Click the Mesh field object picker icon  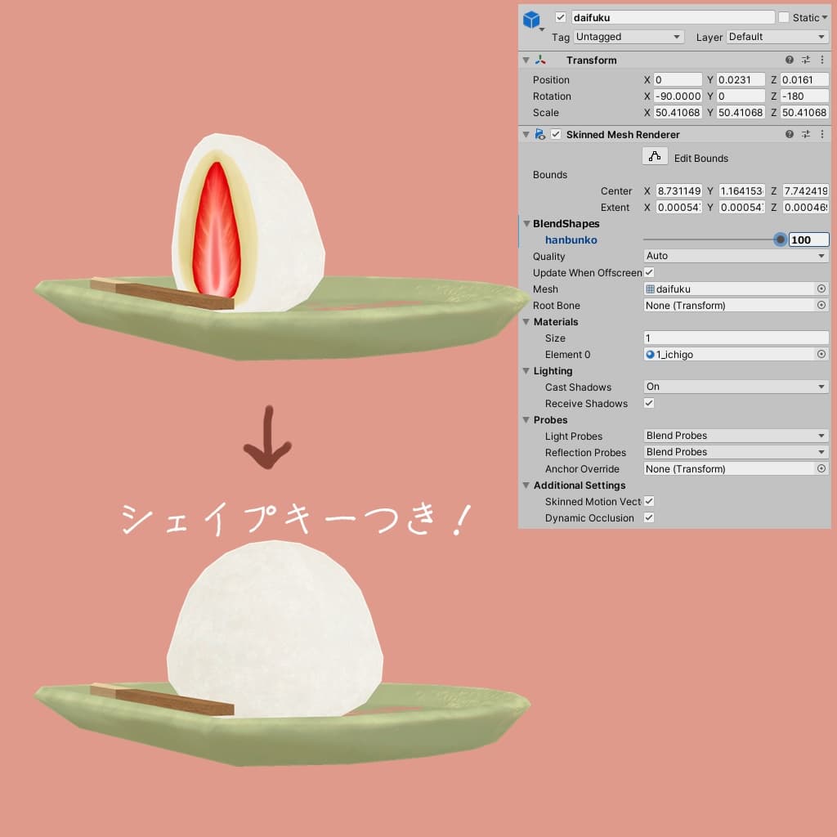824,289
